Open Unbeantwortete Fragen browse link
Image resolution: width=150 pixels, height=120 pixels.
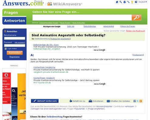pos(49,23)
